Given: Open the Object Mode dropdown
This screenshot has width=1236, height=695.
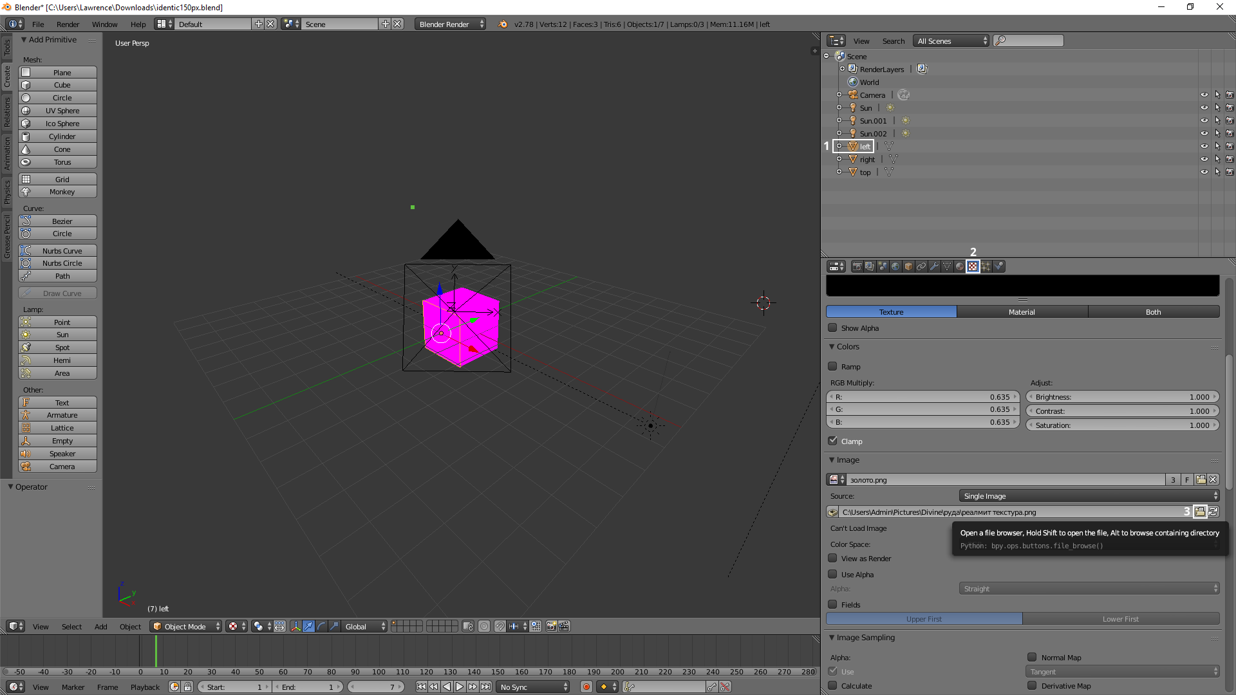Looking at the screenshot, I should point(186,627).
